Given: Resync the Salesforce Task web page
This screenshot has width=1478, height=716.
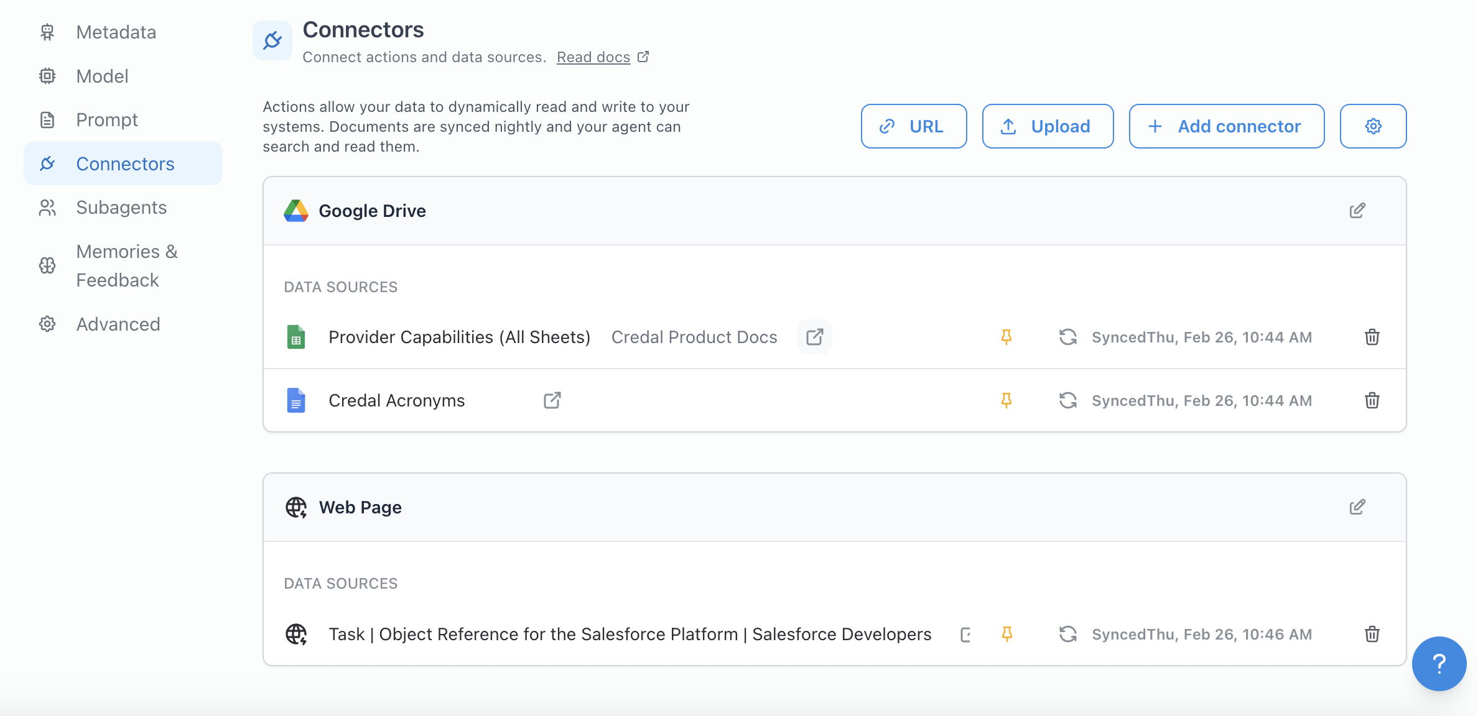Looking at the screenshot, I should click(x=1067, y=634).
